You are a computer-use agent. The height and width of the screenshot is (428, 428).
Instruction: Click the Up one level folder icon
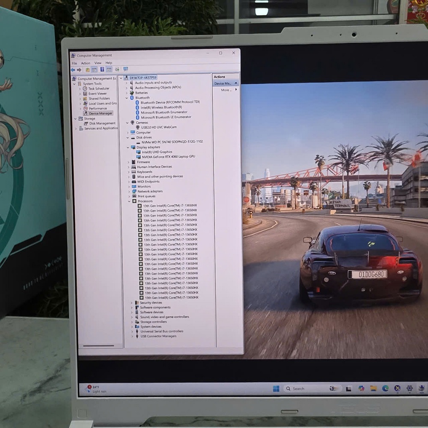(x=88, y=70)
